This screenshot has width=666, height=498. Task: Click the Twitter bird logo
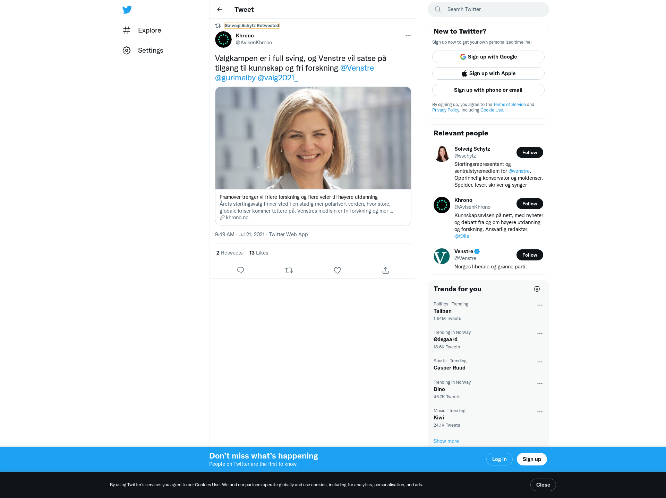pos(127,9)
